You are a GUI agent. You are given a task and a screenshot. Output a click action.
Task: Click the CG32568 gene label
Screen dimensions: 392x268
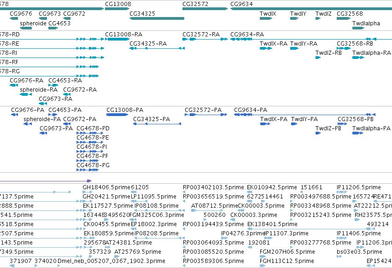[350, 14]
